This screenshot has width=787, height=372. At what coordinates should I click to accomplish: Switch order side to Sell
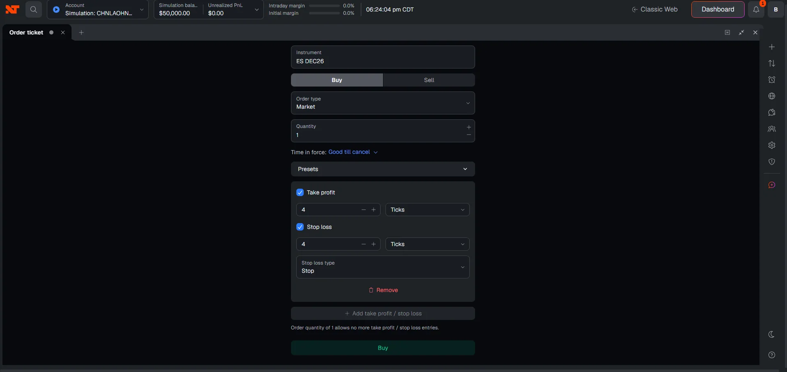point(429,80)
